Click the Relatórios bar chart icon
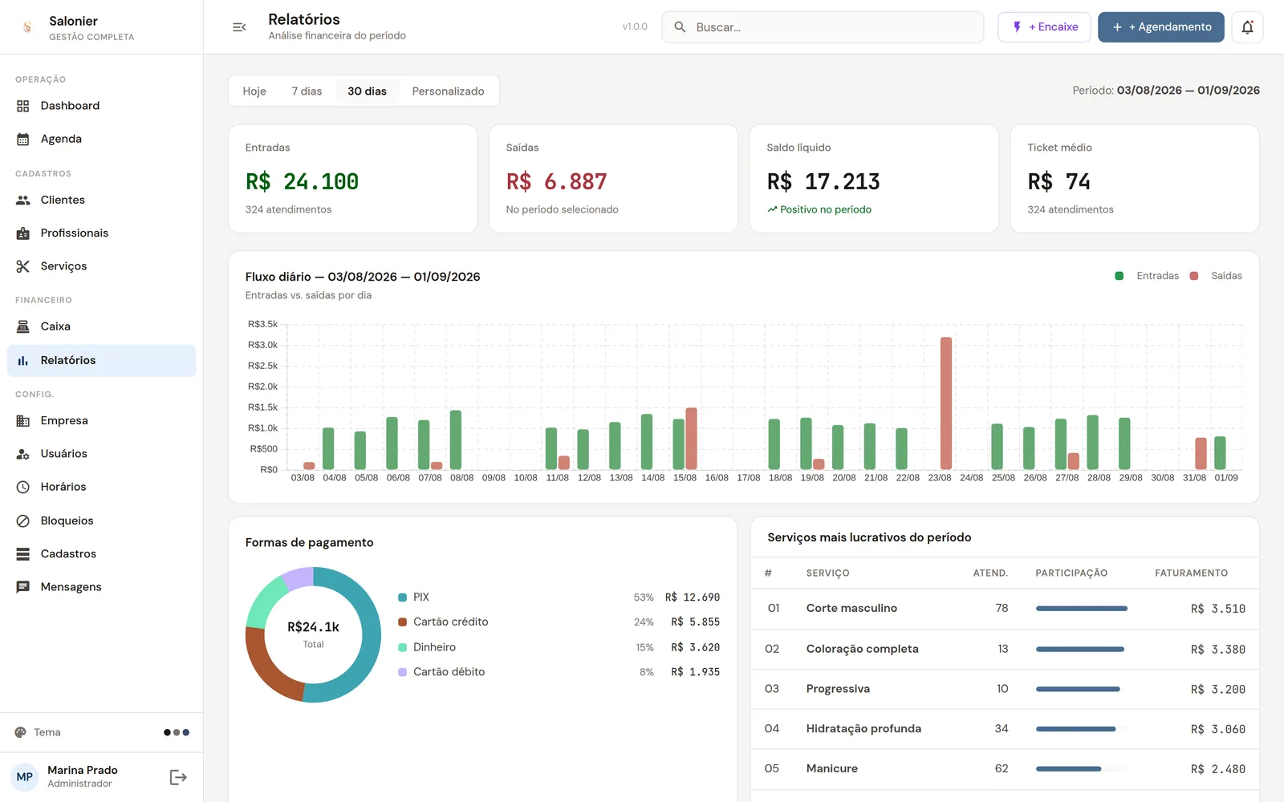 click(23, 361)
